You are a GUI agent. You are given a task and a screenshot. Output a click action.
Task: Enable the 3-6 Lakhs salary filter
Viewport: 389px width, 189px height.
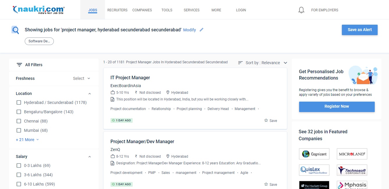pos(19,175)
